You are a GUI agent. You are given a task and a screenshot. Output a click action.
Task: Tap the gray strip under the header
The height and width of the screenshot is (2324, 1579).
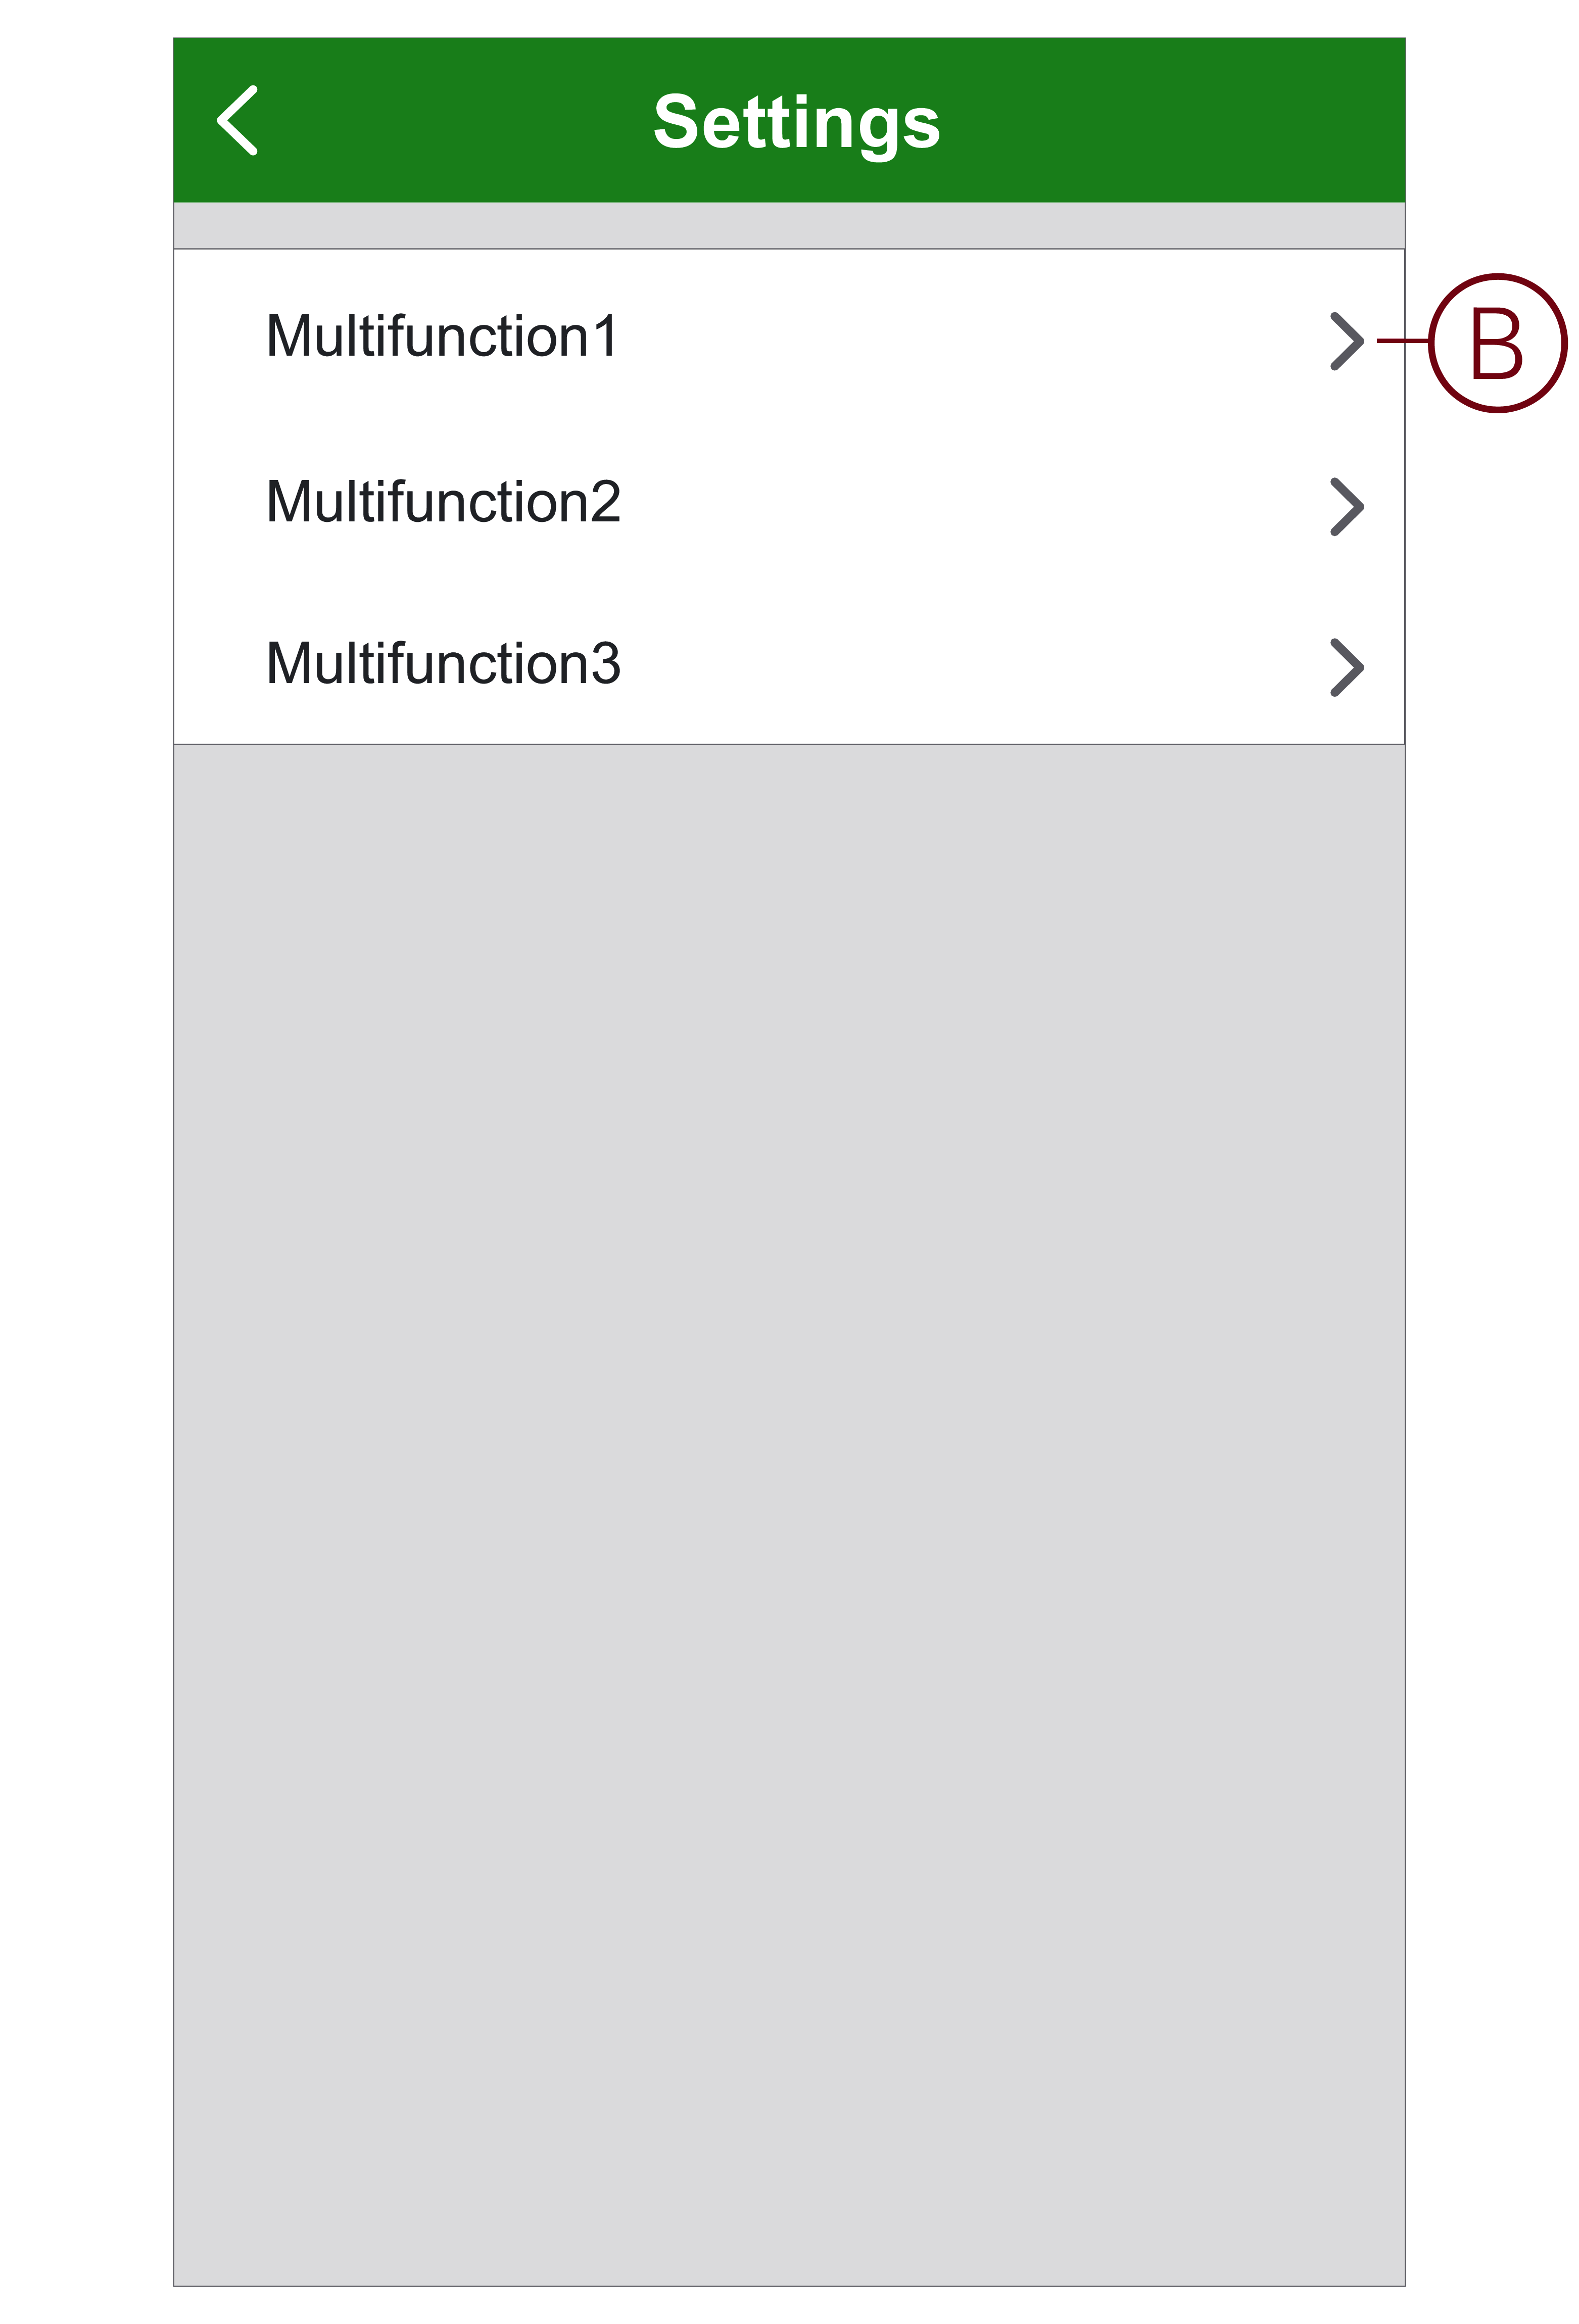[x=789, y=225]
